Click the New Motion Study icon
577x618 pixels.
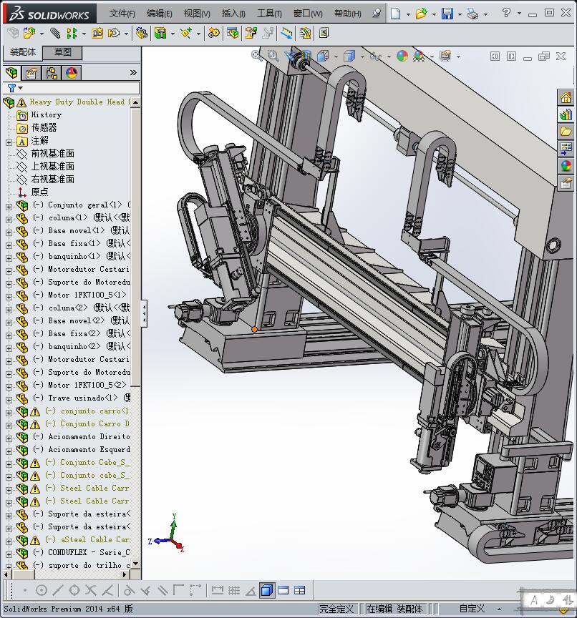[214, 33]
